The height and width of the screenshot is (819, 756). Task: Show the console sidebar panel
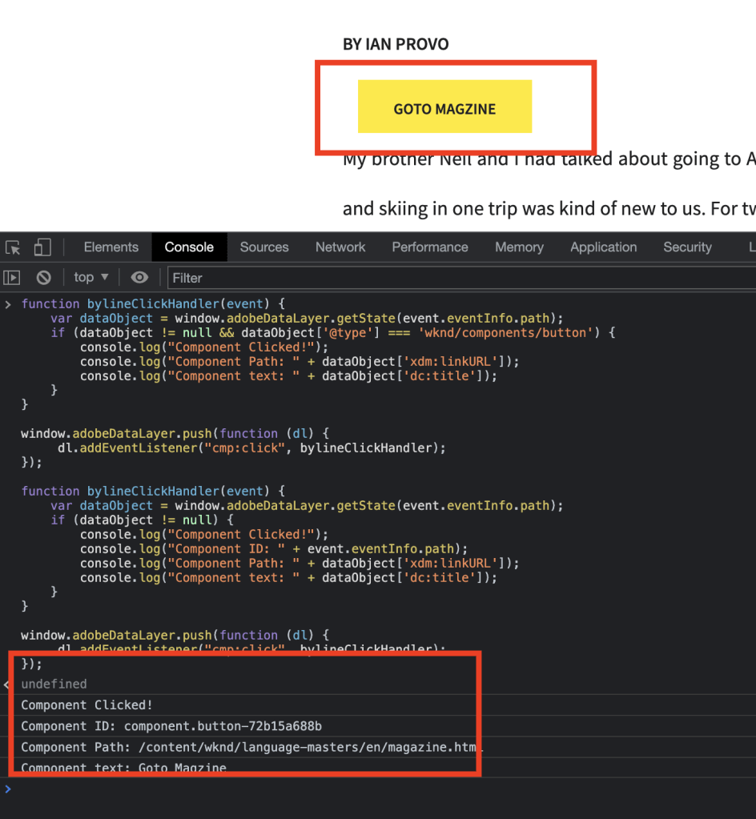pyautogui.click(x=12, y=278)
